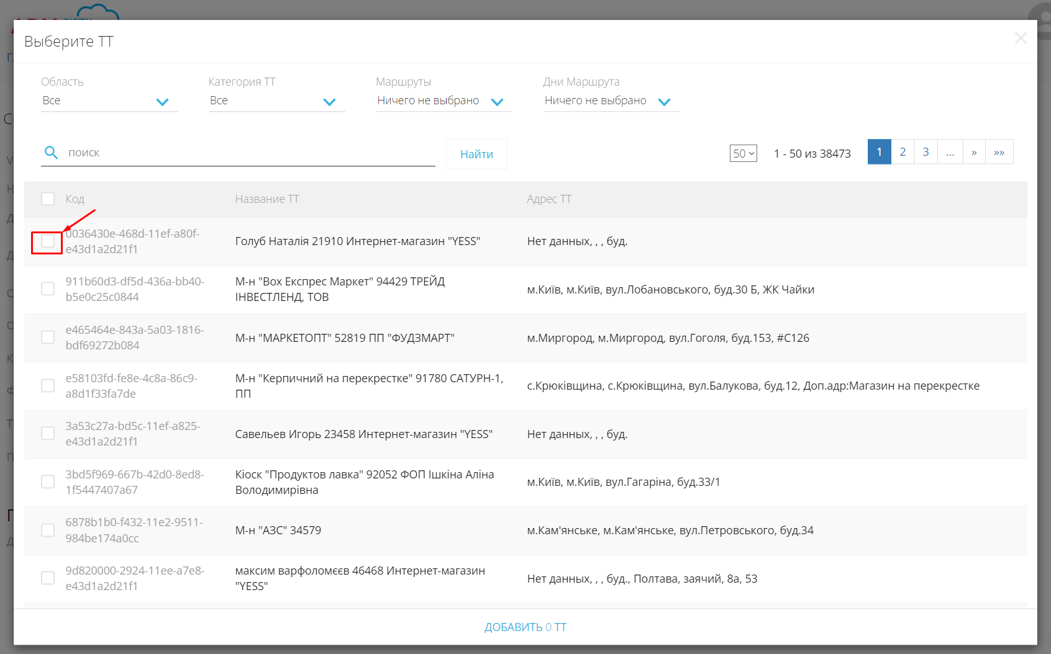Jump to last page »» button
1051x654 pixels.
[999, 152]
